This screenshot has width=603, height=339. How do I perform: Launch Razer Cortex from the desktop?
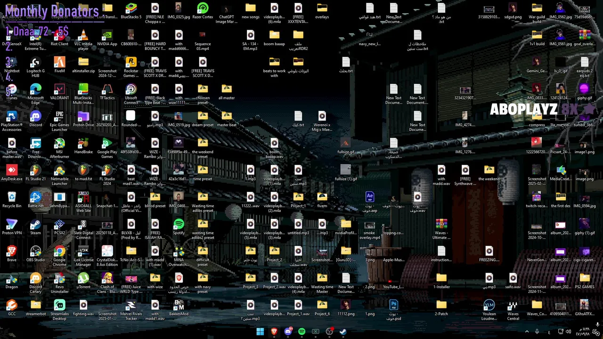pyautogui.click(x=203, y=11)
